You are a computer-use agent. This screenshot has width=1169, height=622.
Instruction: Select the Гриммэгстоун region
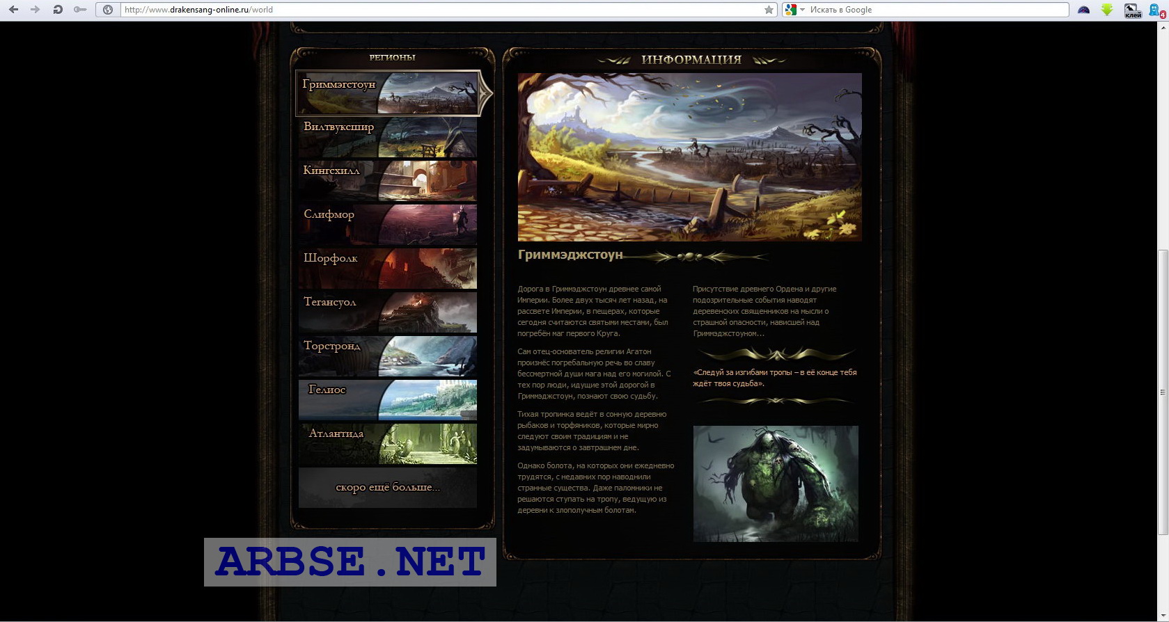[389, 93]
